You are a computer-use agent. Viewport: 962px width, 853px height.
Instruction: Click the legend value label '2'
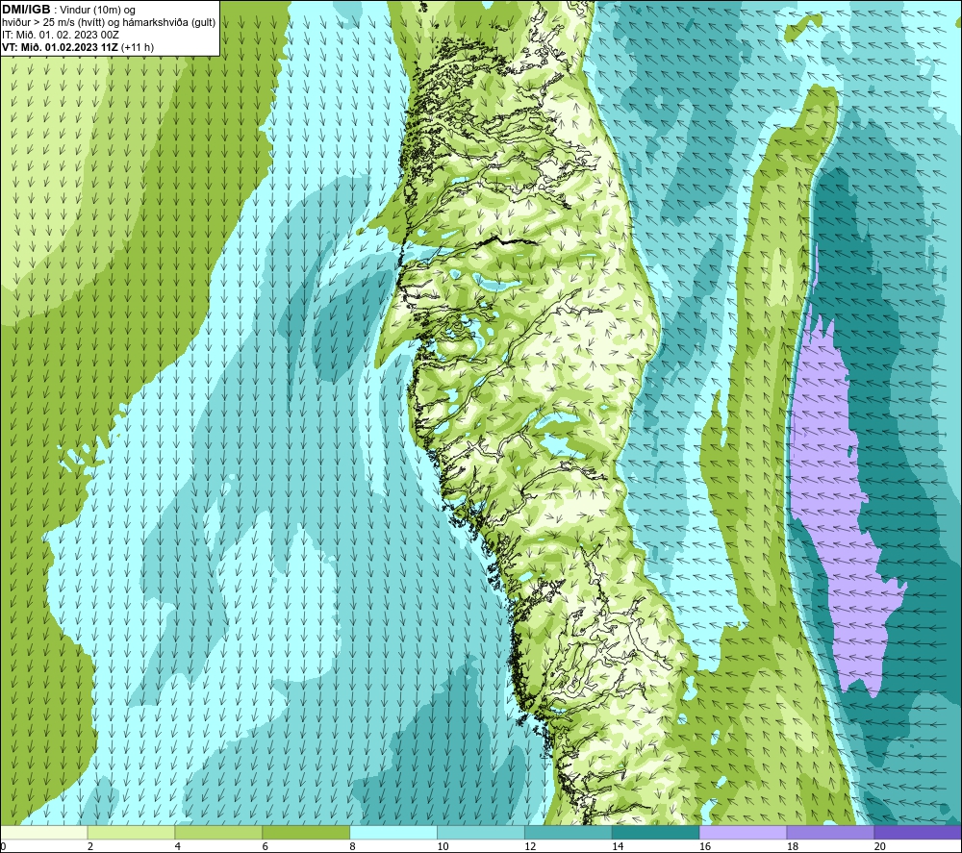coord(90,846)
